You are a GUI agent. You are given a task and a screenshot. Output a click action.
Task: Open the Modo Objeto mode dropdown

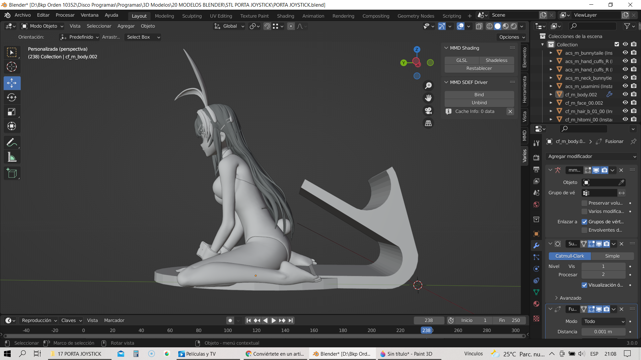pyautogui.click(x=42, y=26)
